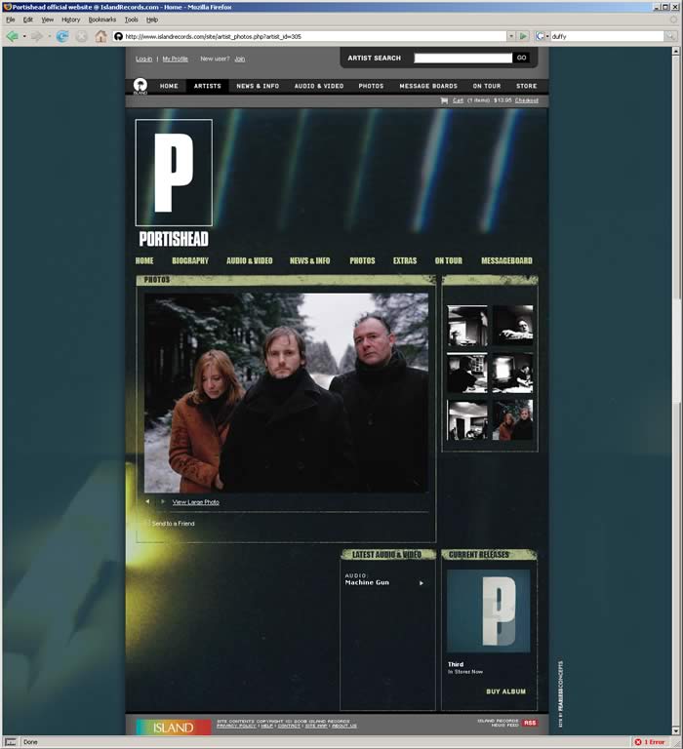
Task: Open the Edit menu
Action: 28,20
